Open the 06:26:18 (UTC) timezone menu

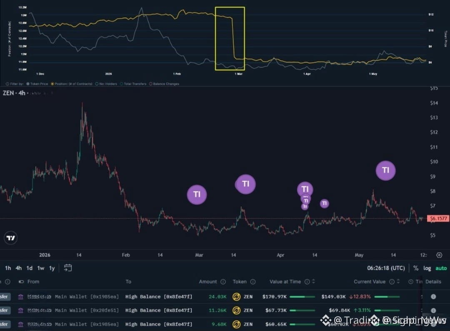click(x=386, y=268)
